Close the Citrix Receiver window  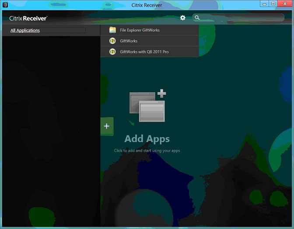pyautogui.click(x=285, y=4)
